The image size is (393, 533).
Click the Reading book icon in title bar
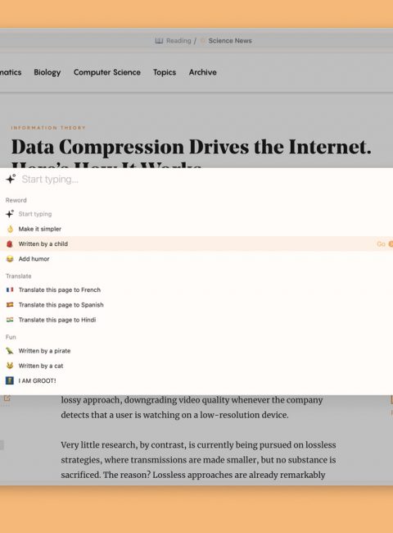click(159, 41)
